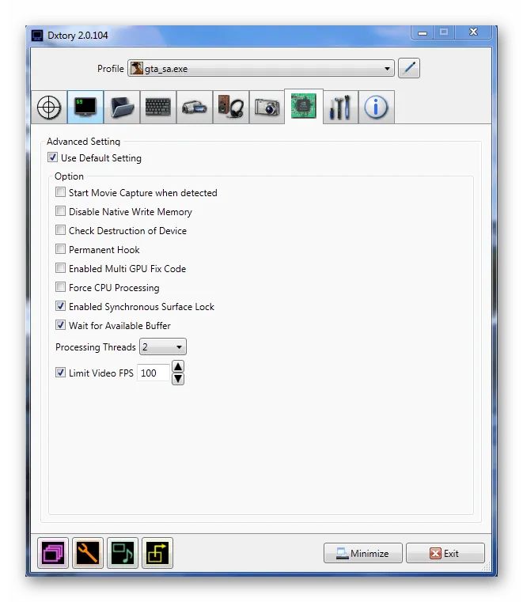This screenshot has width=523, height=602.
Task: Open the monitor overlay tab
Action: coord(85,108)
